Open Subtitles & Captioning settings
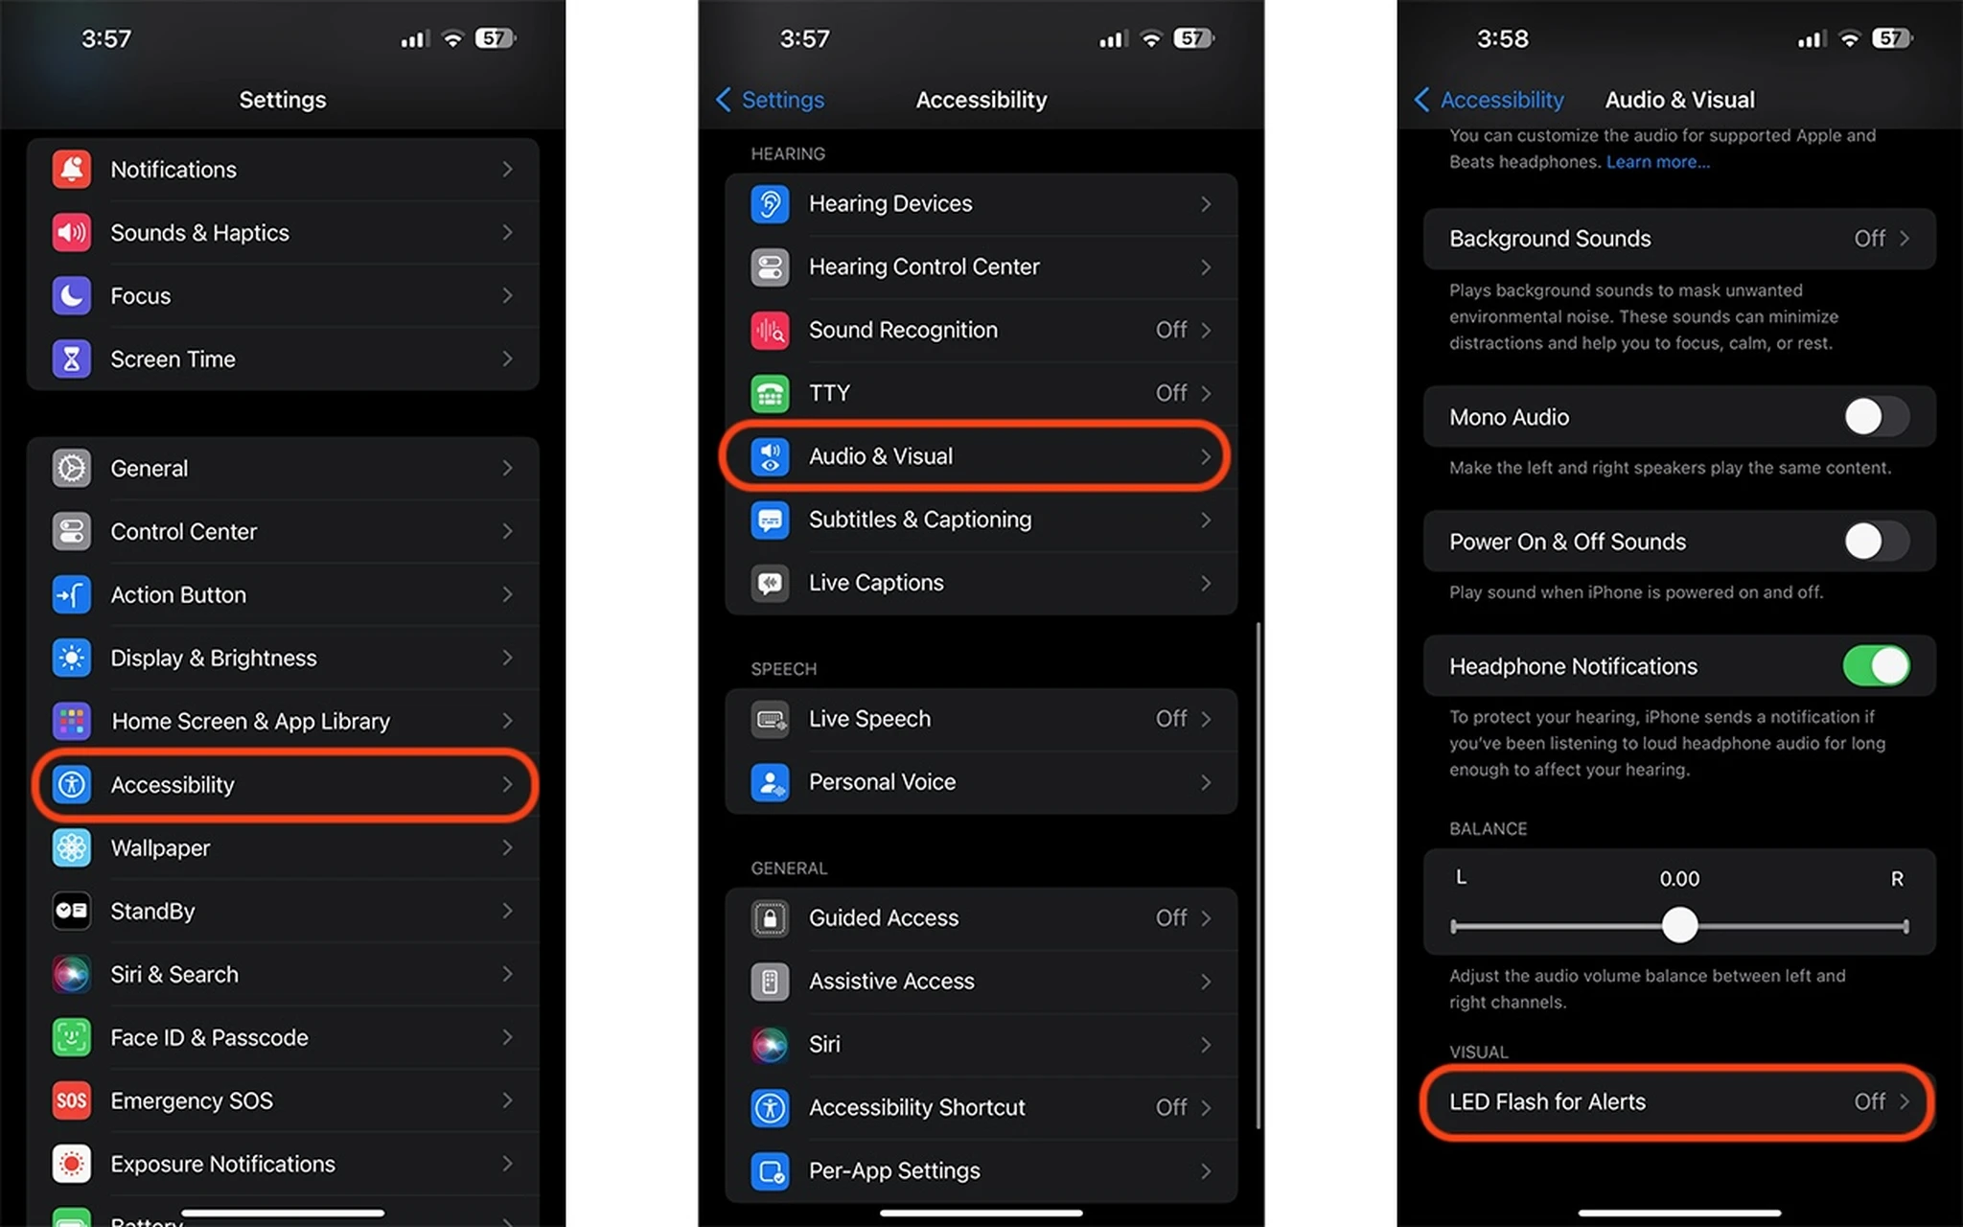The width and height of the screenshot is (1963, 1227). (981, 519)
